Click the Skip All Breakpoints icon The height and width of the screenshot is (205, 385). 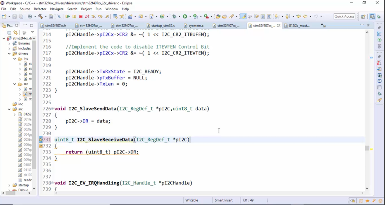point(59,16)
